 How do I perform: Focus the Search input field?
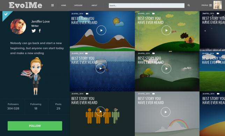(146, 6)
